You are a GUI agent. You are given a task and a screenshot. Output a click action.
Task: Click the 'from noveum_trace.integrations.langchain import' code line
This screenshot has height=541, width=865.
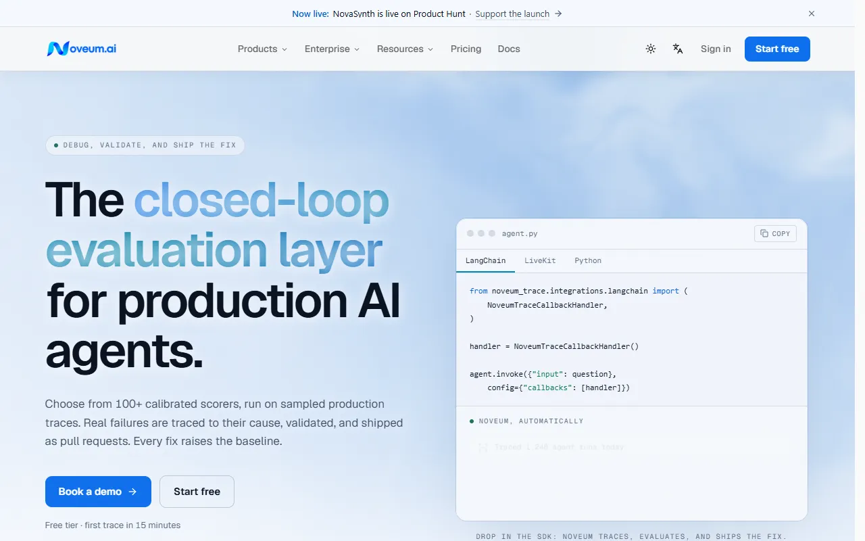coord(578,291)
